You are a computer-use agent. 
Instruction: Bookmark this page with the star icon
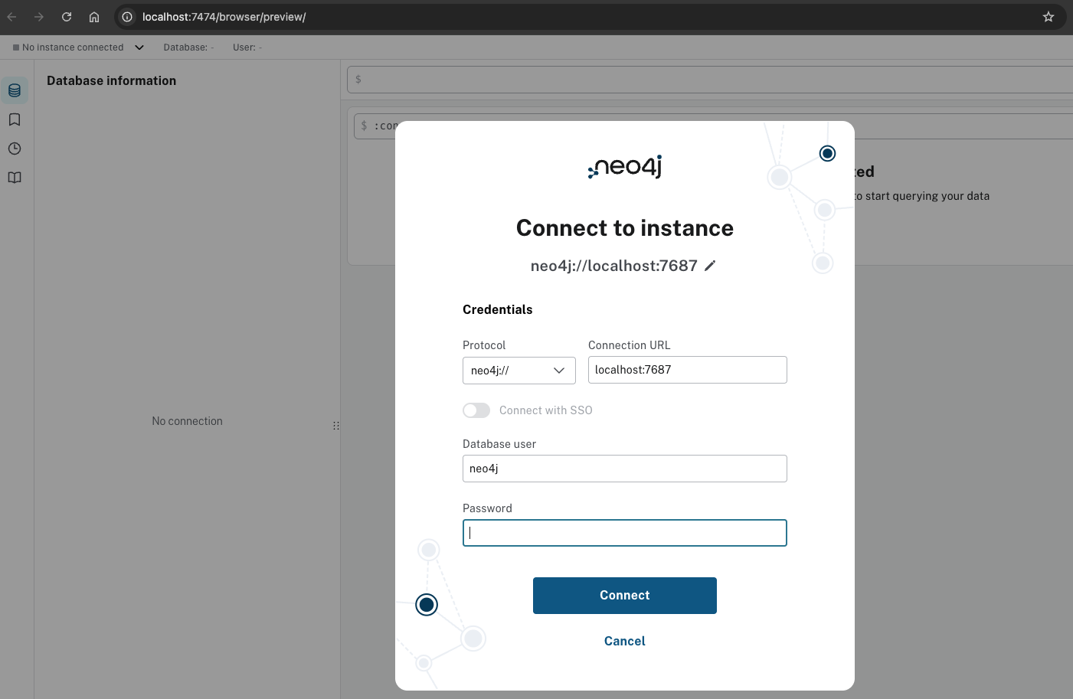[1048, 17]
